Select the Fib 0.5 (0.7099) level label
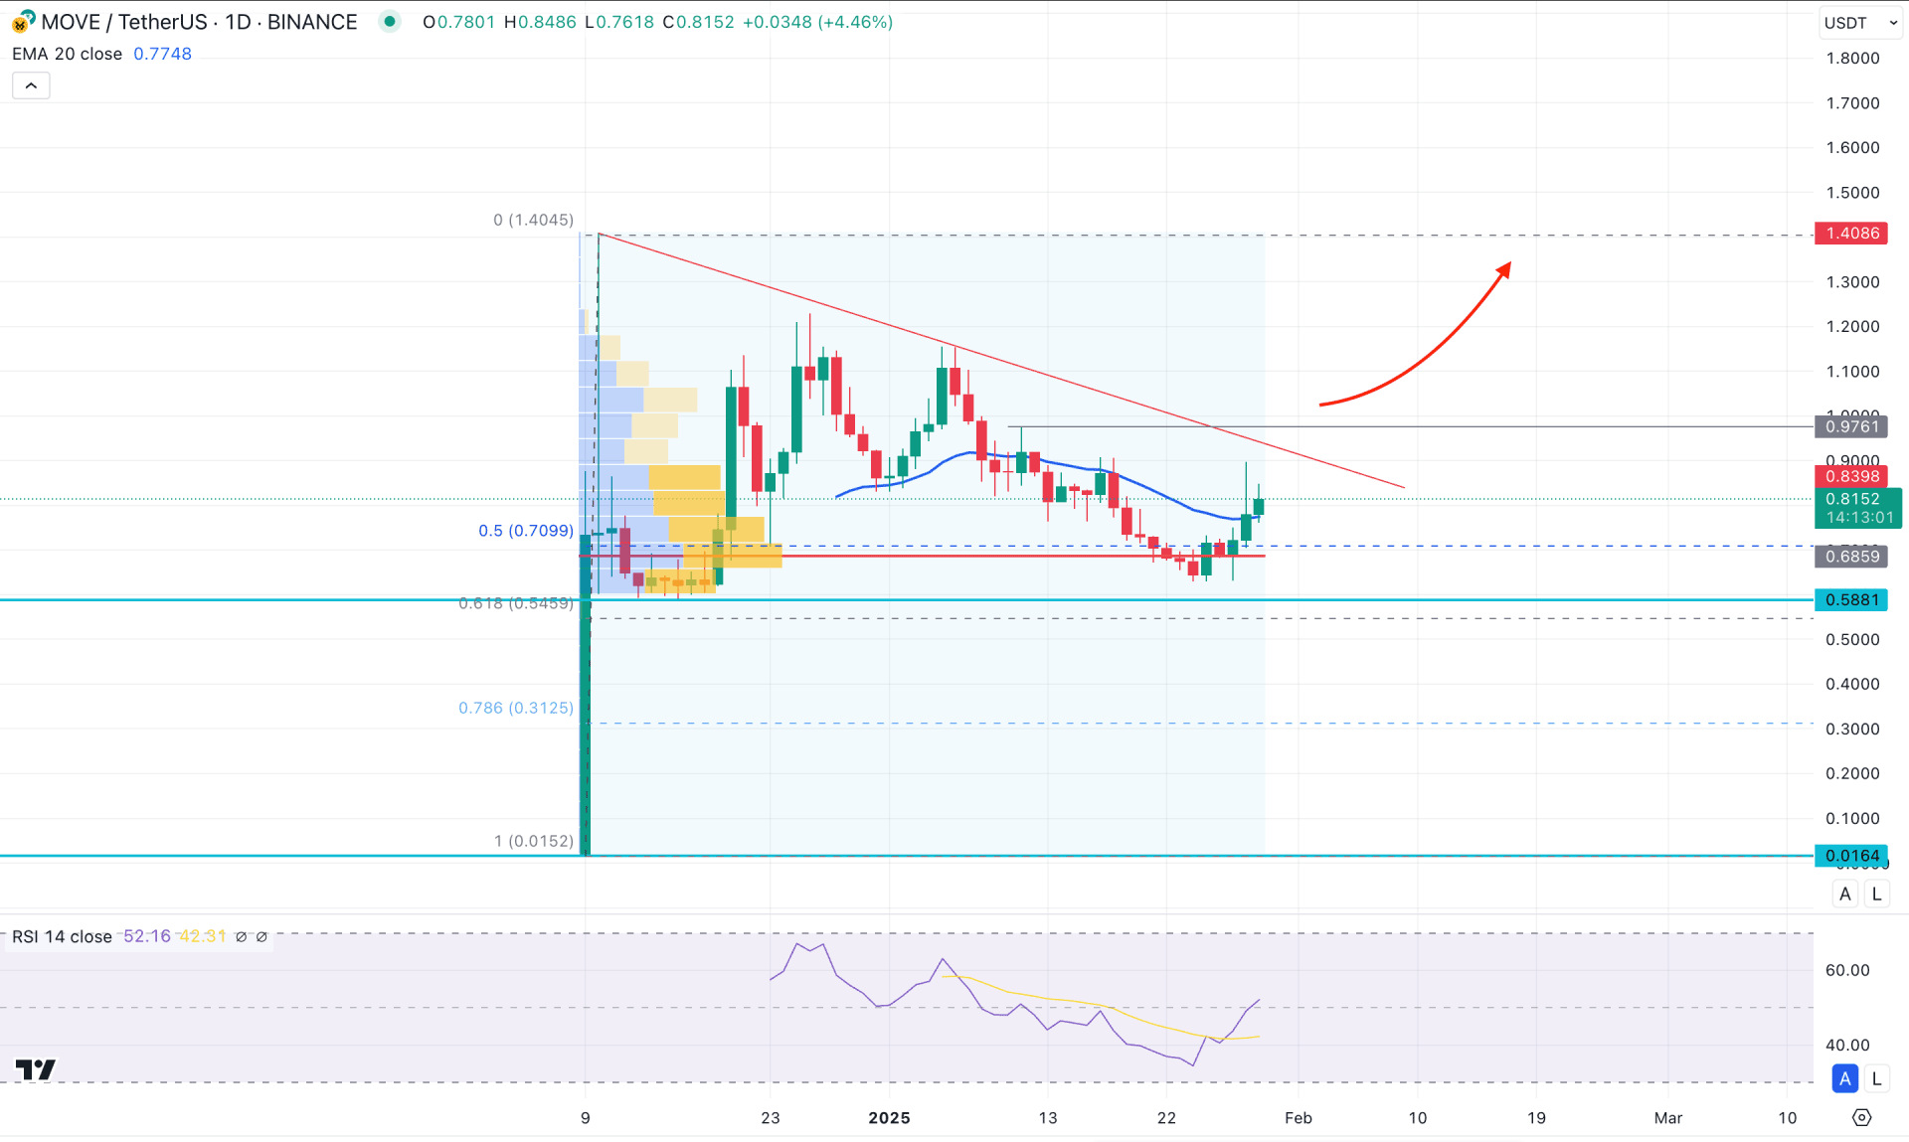The image size is (1909, 1142). point(526,531)
